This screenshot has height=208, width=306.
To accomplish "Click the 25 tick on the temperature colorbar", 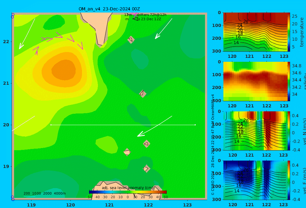I will (294, 16).
